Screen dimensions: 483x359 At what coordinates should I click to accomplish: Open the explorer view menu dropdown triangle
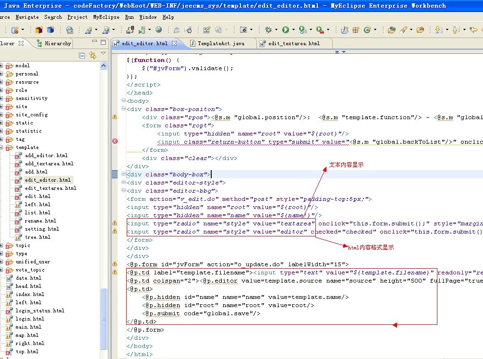click(103, 54)
